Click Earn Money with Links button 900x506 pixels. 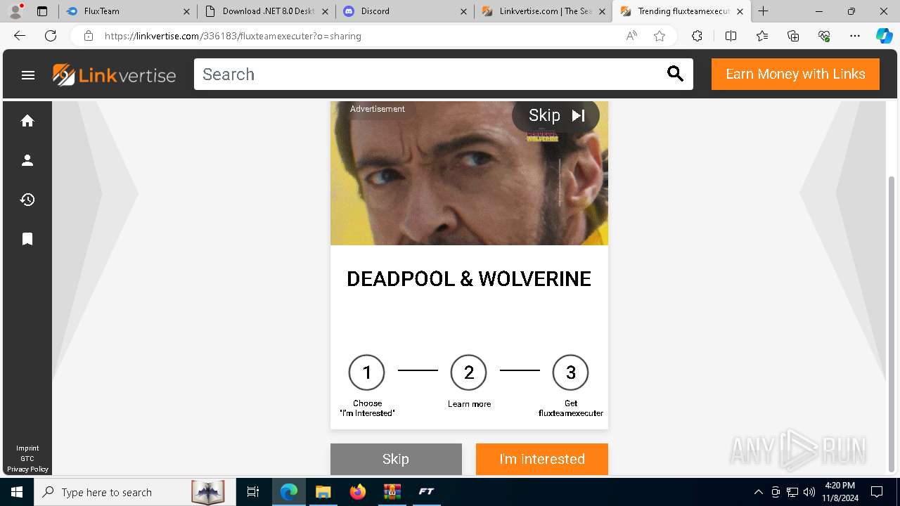[x=795, y=74]
